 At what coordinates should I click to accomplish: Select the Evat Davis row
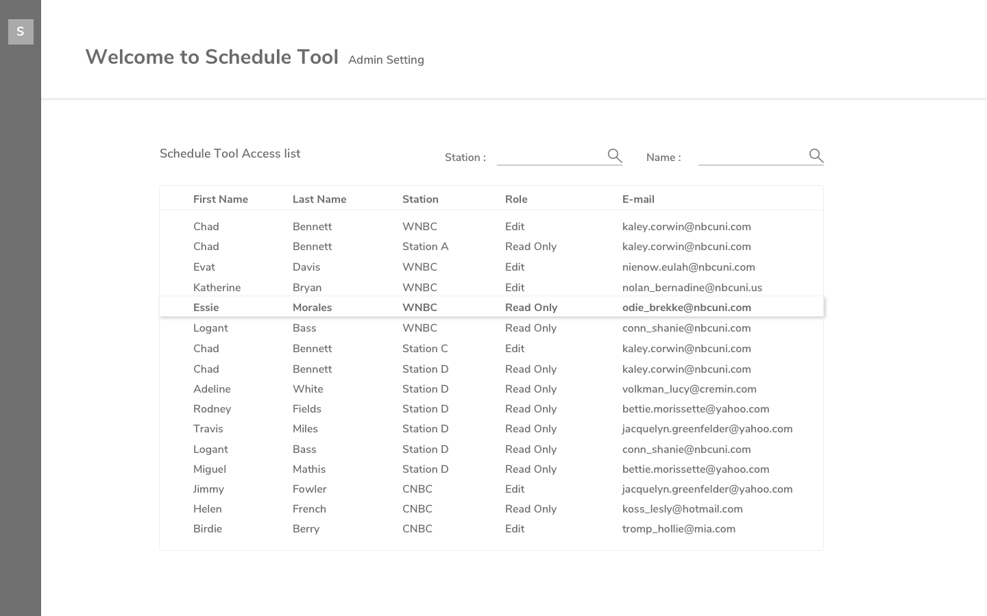tap(491, 267)
